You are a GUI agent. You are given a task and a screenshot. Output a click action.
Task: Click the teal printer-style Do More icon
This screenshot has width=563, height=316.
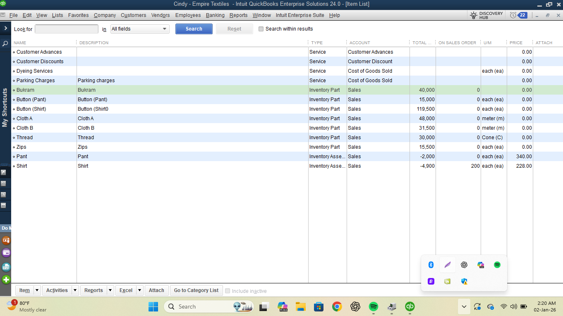point(6,266)
